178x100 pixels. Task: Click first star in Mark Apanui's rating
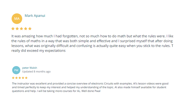[x=13, y=29]
